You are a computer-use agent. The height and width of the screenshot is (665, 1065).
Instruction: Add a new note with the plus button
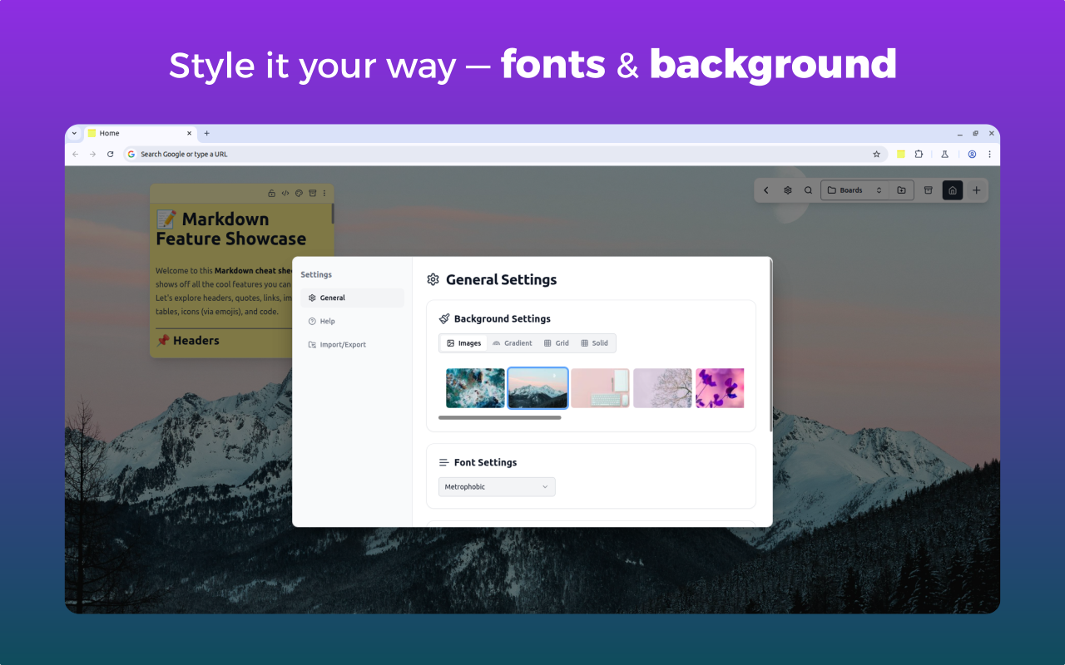pyautogui.click(x=977, y=190)
